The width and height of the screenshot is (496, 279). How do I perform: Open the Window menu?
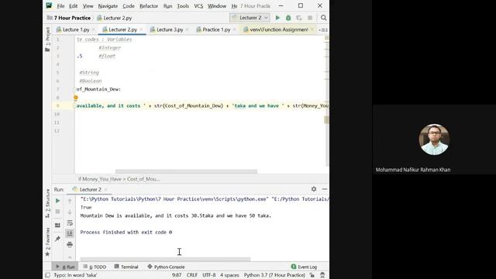217,6
